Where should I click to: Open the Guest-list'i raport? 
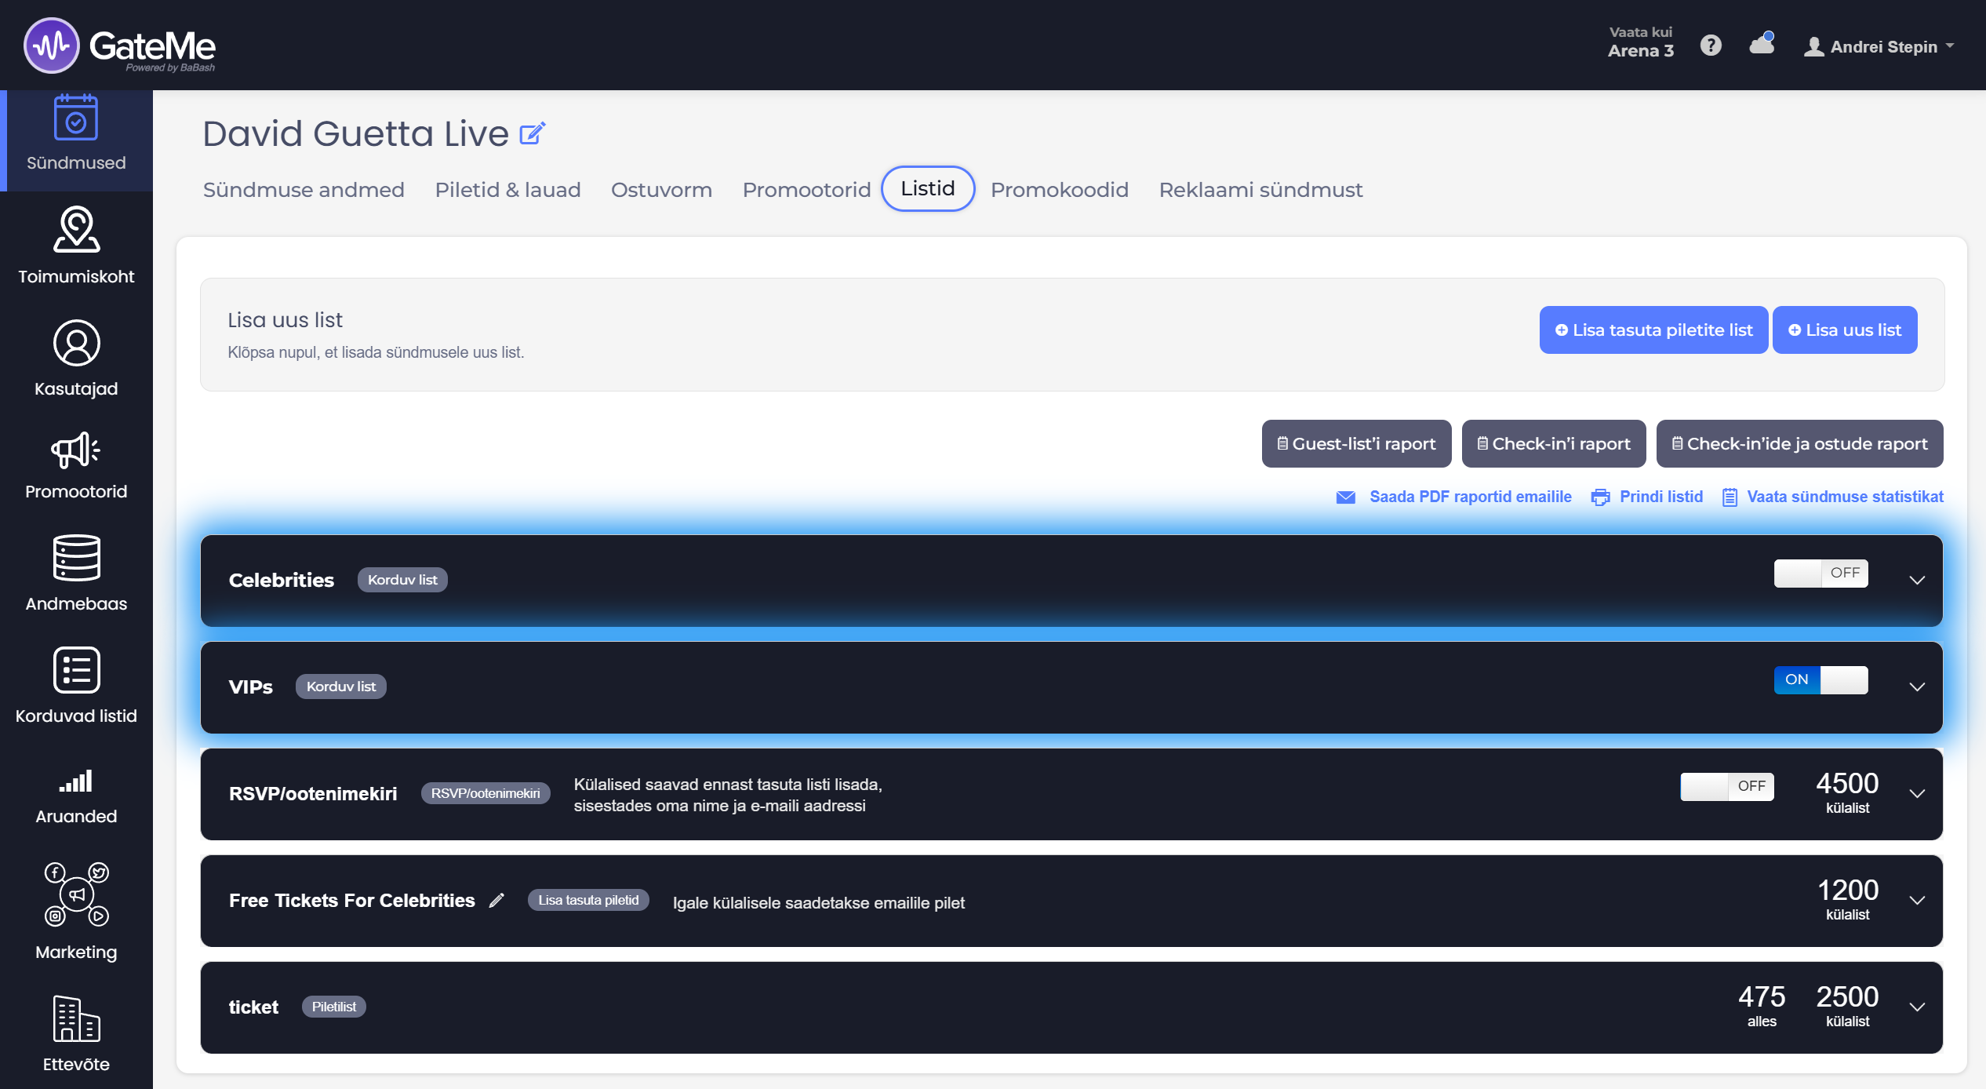(x=1356, y=444)
